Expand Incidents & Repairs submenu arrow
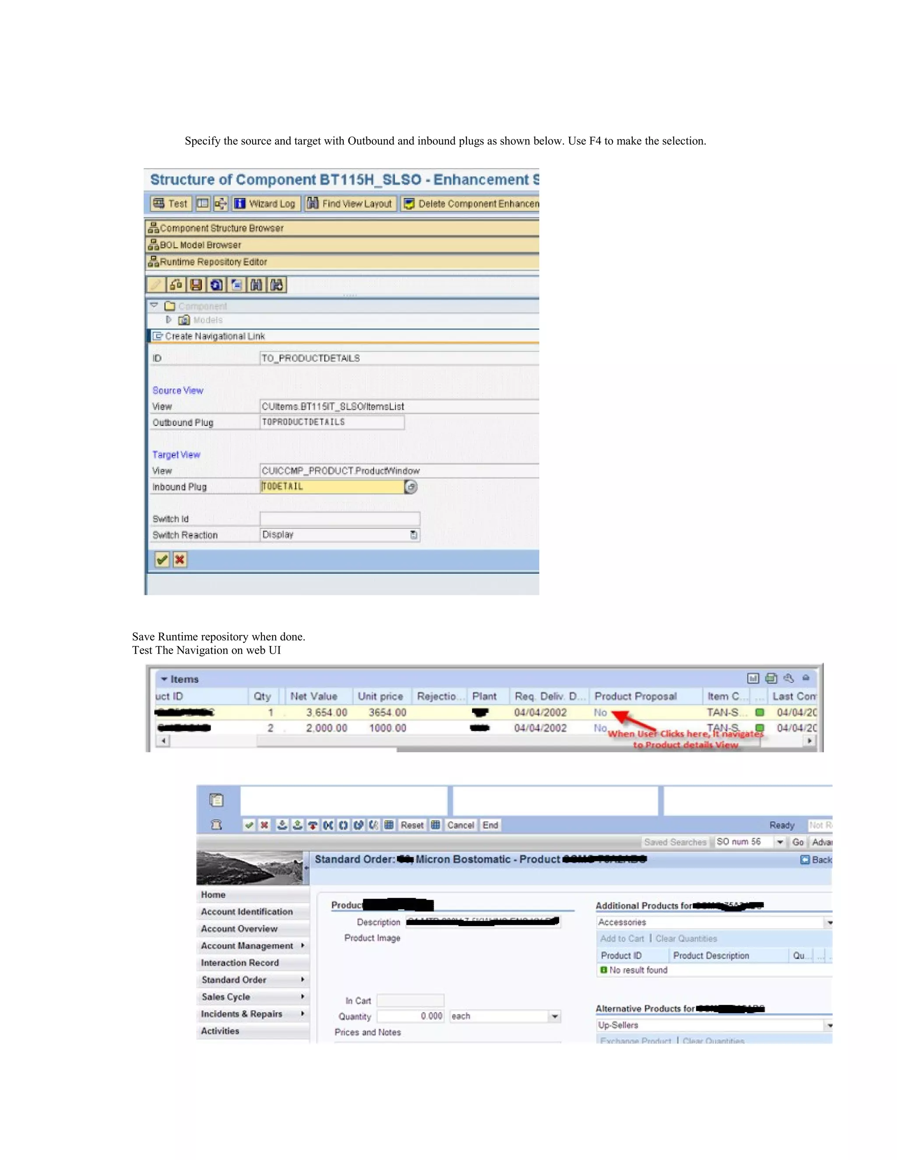This screenshot has height=1160, width=897. (x=302, y=1013)
